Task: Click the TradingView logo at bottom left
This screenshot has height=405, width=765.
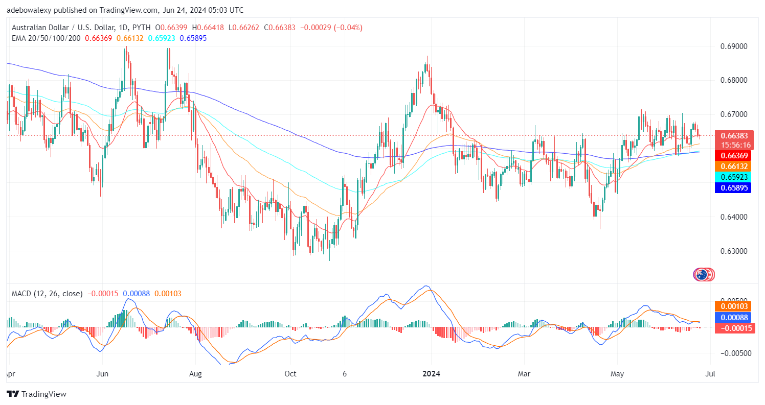Action: coord(36,394)
